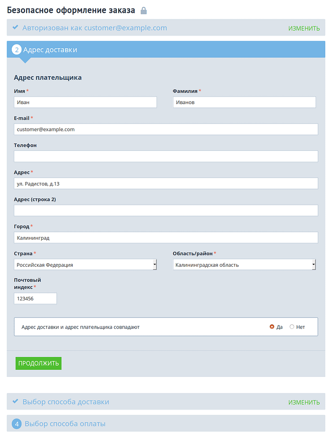
Task: Click the 'Почтовый индекс' postal code field
Action: point(35,299)
